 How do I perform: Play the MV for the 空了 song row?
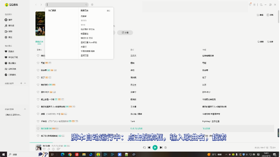(50, 77)
